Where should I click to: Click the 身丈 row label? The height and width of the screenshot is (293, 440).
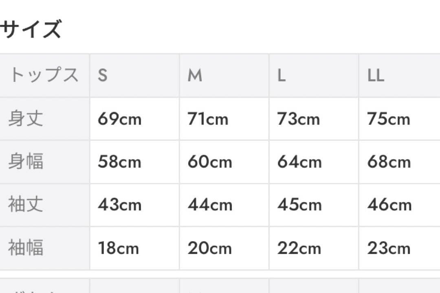(26, 119)
